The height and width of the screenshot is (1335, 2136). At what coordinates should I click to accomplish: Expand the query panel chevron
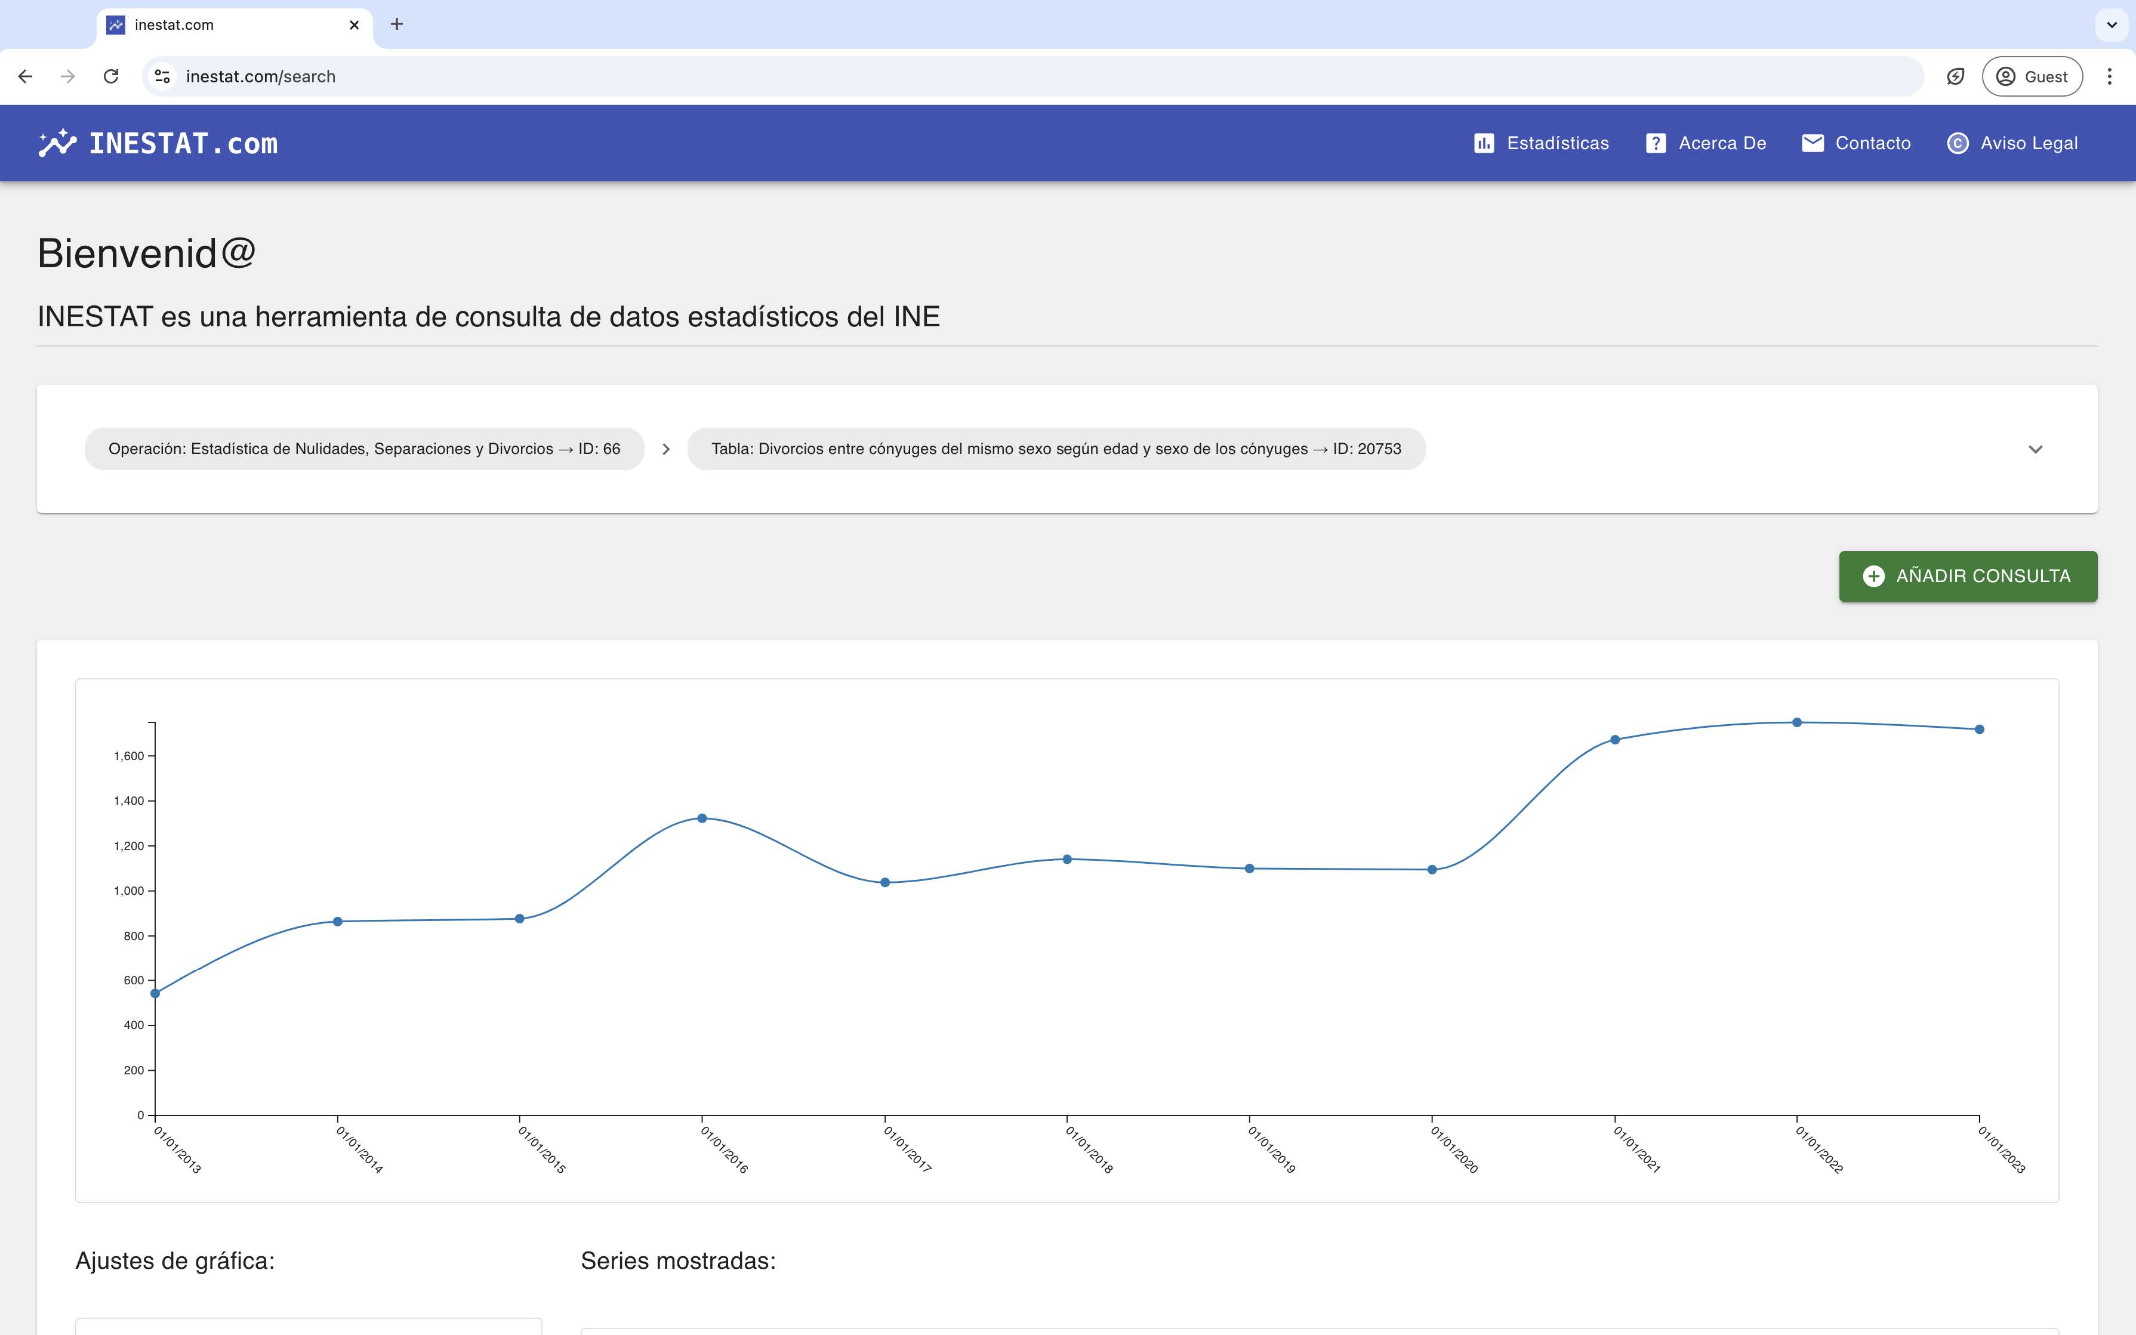(2035, 449)
